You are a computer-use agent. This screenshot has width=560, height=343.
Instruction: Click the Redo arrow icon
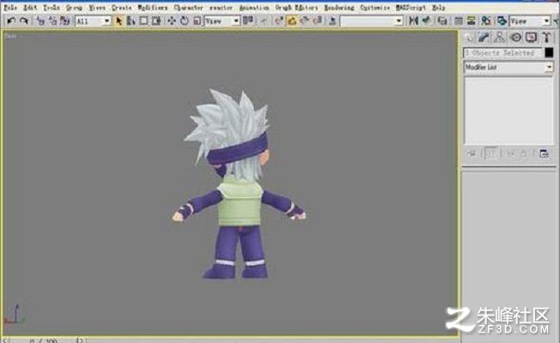point(23,21)
